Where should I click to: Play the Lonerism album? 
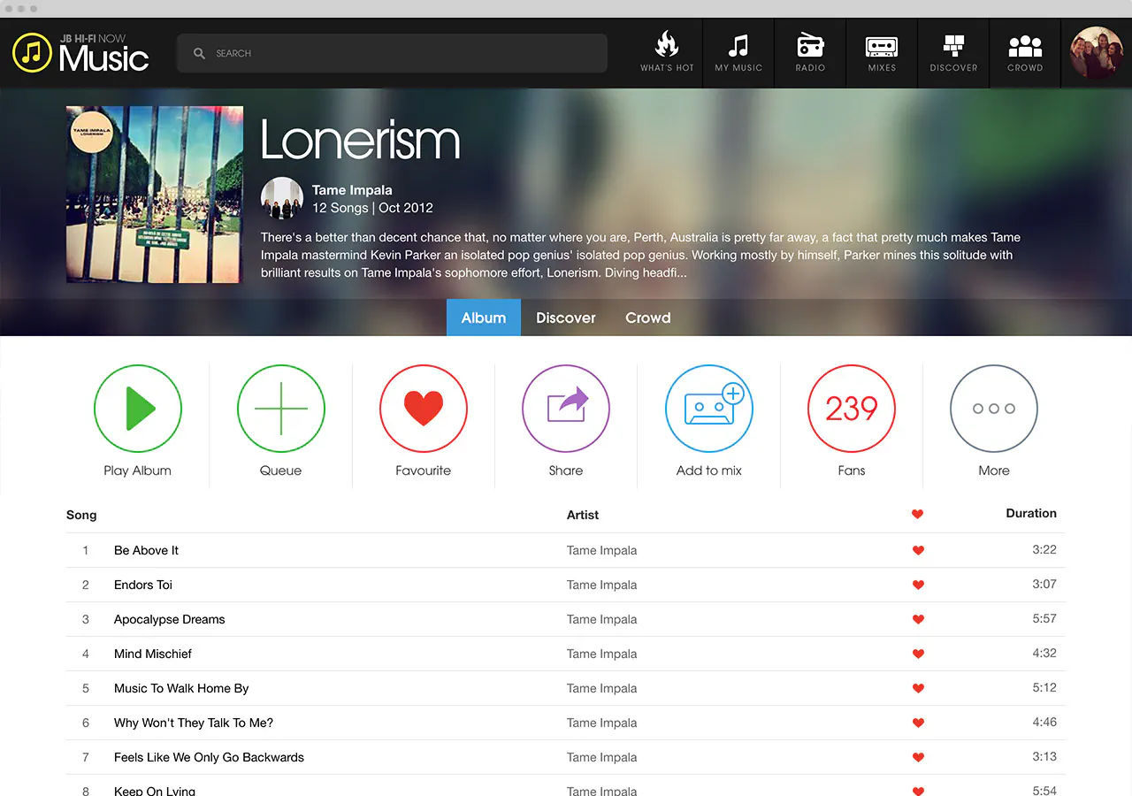coord(138,409)
